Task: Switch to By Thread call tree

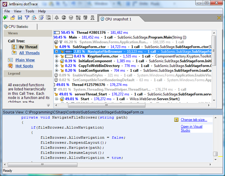Action: click(x=28, y=47)
